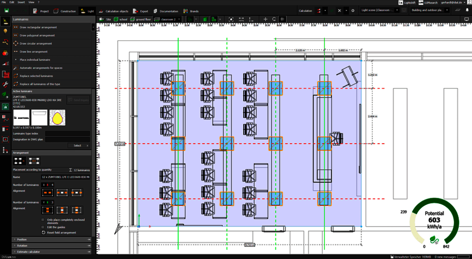Click the green save icon
Image resolution: width=472 pixels, height=259 pixels.
[7, 11]
